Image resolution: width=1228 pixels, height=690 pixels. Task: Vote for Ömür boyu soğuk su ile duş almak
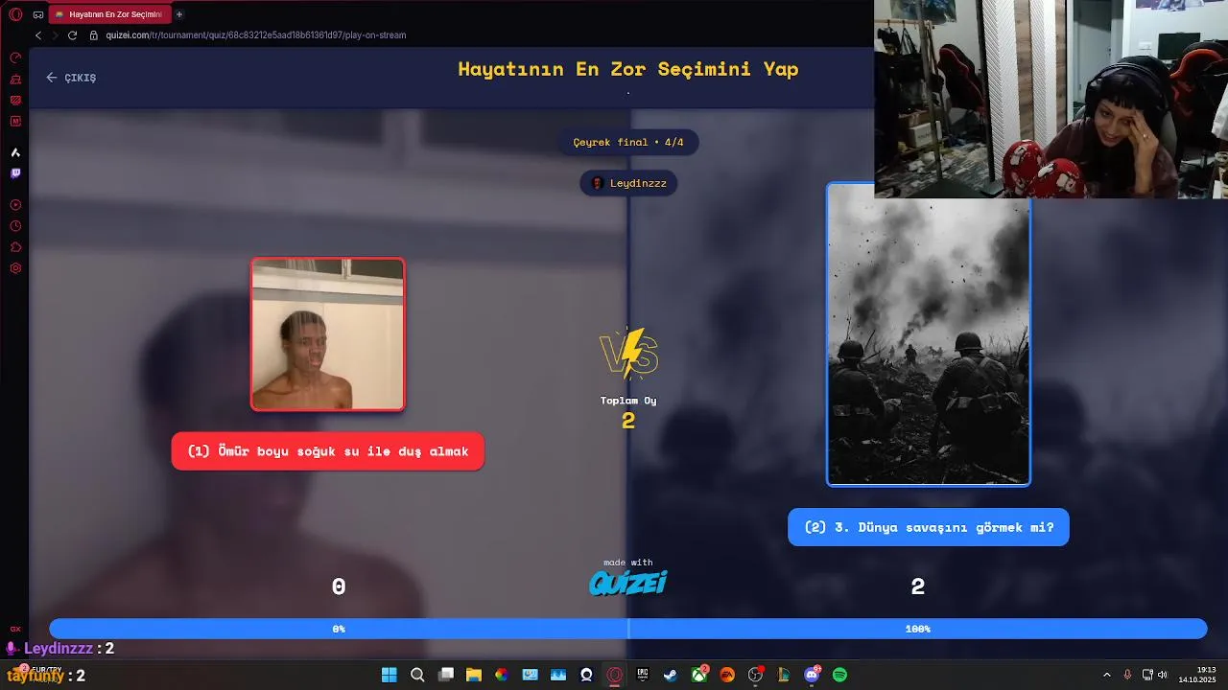click(x=328, y=451)
